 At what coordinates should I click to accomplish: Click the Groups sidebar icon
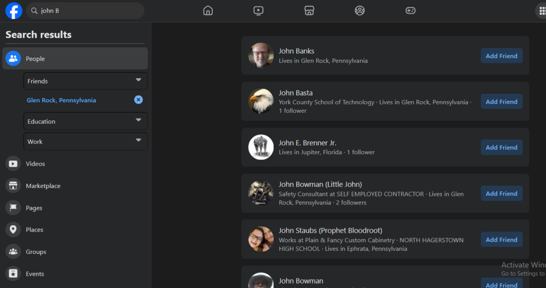[13, 251]
